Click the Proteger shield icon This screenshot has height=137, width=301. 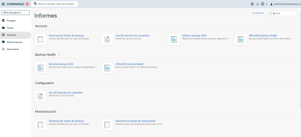pos(3,21)
